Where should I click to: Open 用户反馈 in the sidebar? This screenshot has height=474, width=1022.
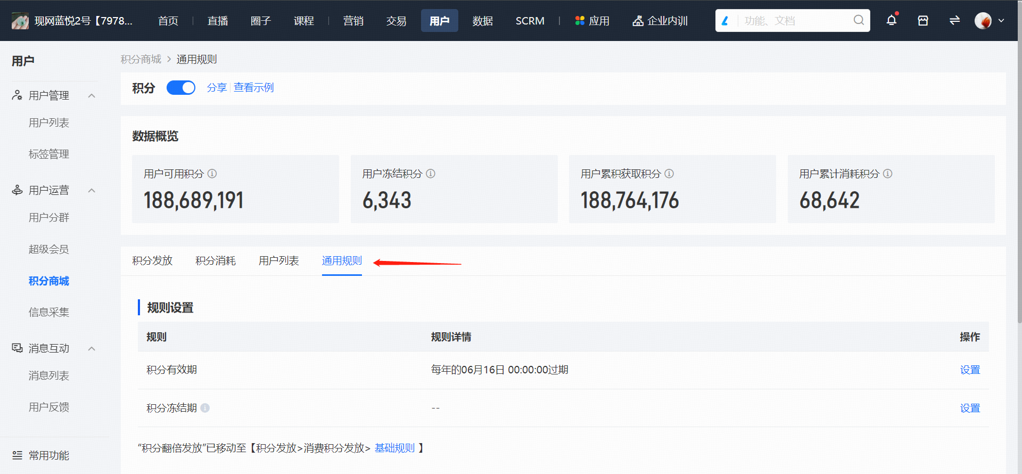click(x=49, y=407)
